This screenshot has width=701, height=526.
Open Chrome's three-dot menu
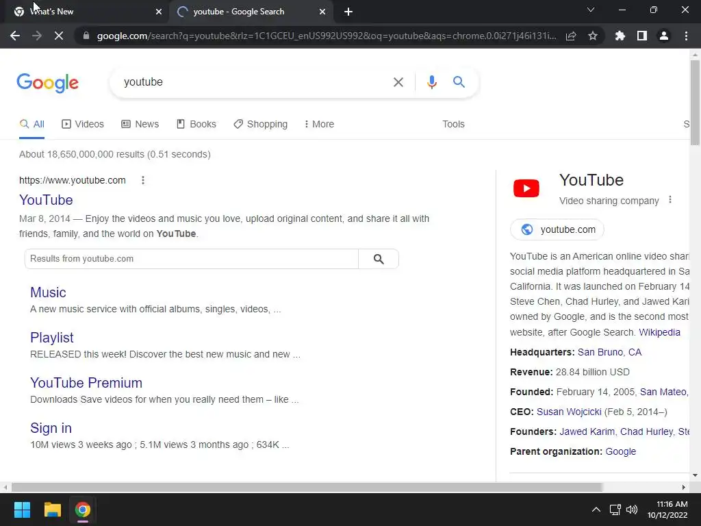pos(686,36)
